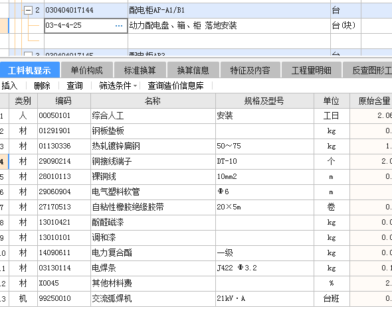Click 查询造价信息库 button
This screenshot has width=392, height=336.
pos(175,85)
